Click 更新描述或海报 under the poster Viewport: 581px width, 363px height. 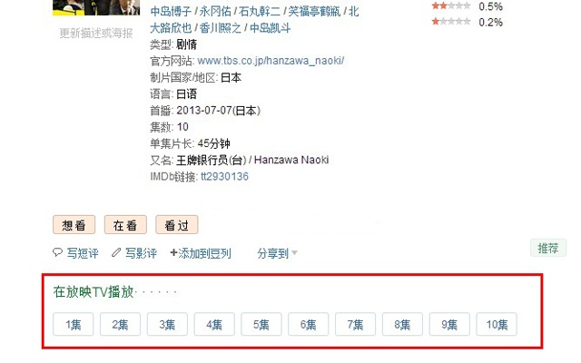tap(96, 34)
